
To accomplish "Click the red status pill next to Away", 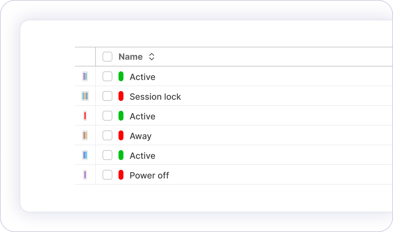I will 121,135.
